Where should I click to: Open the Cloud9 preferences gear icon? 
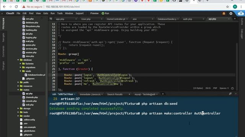(x=231, y=14)
